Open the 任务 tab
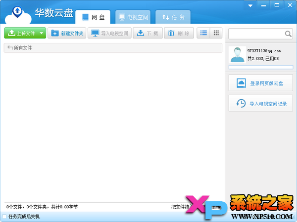297x222 pixels. point(173,17)
